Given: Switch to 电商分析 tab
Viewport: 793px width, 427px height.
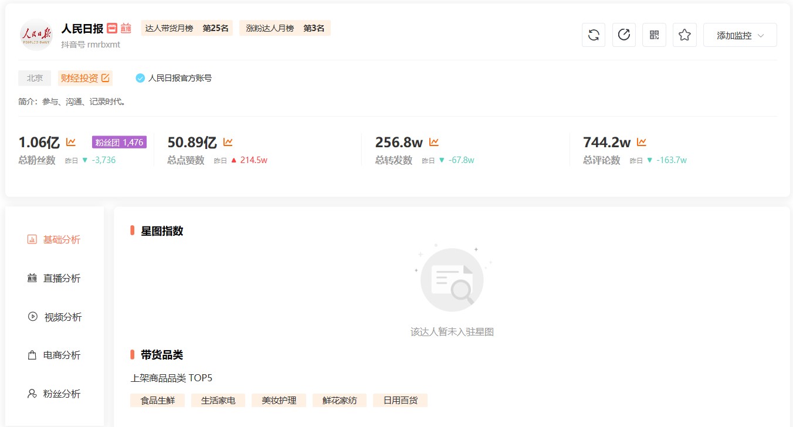Looking at the screenshot, I should pos(54,355).
